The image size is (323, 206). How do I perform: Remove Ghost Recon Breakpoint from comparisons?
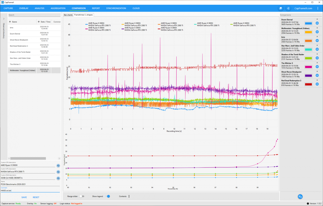(317, 72)
